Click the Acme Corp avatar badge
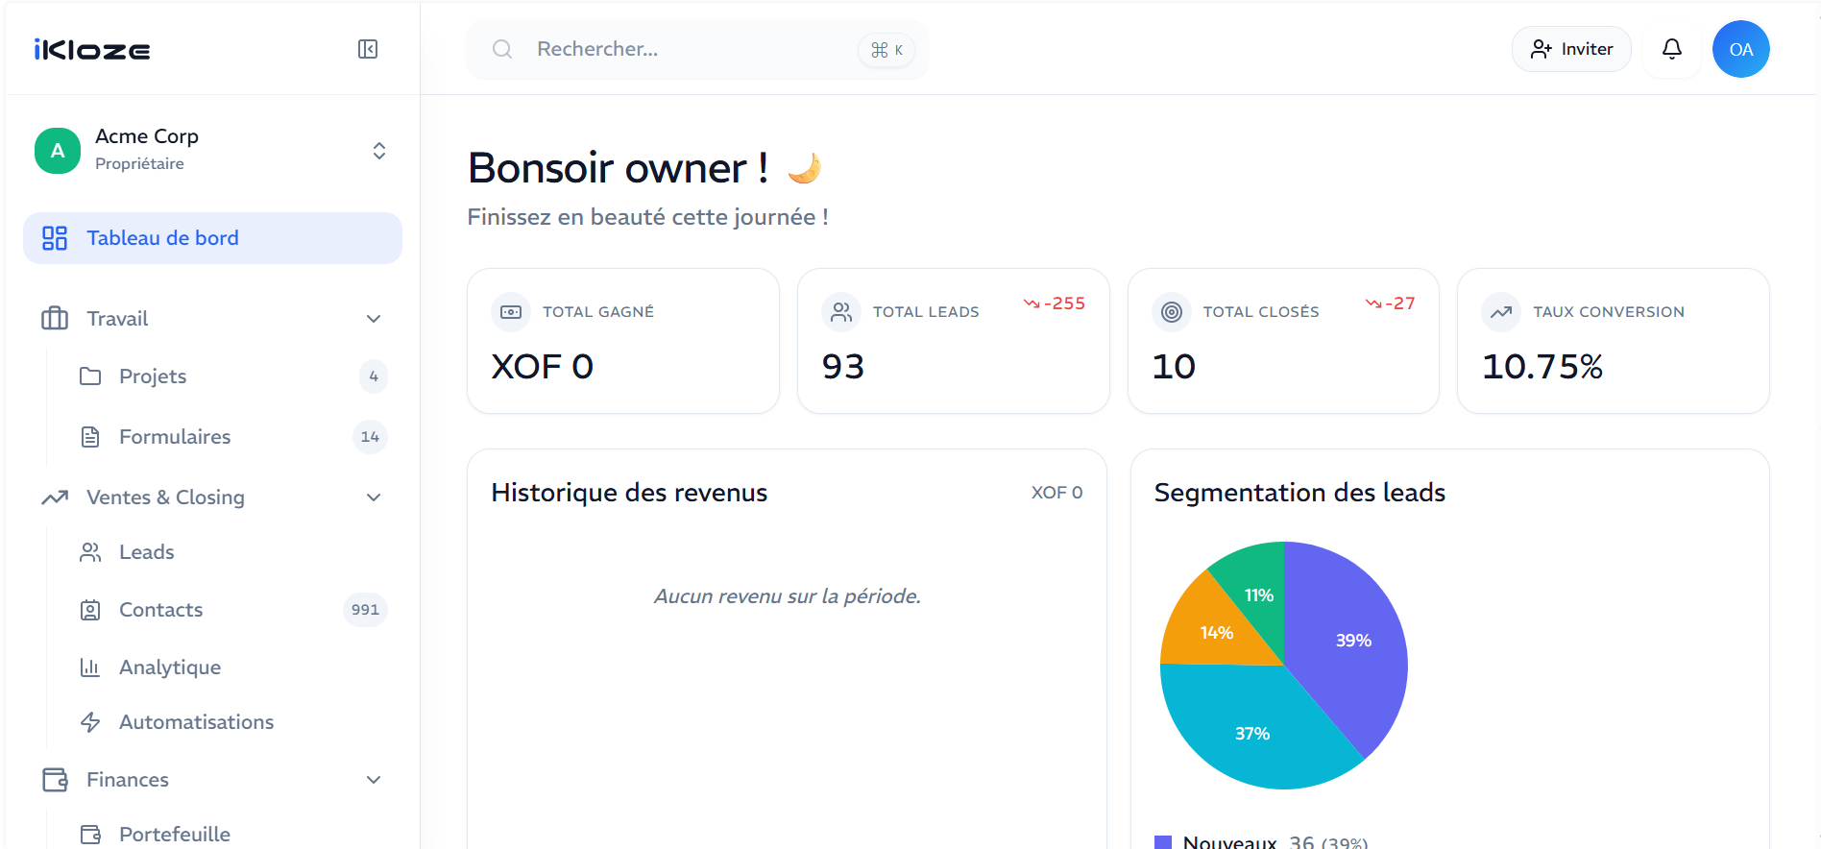 point(58,151)
